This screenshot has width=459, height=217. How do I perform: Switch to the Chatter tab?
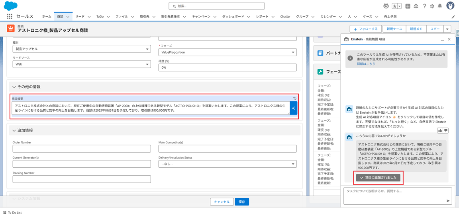click(285, 17)
